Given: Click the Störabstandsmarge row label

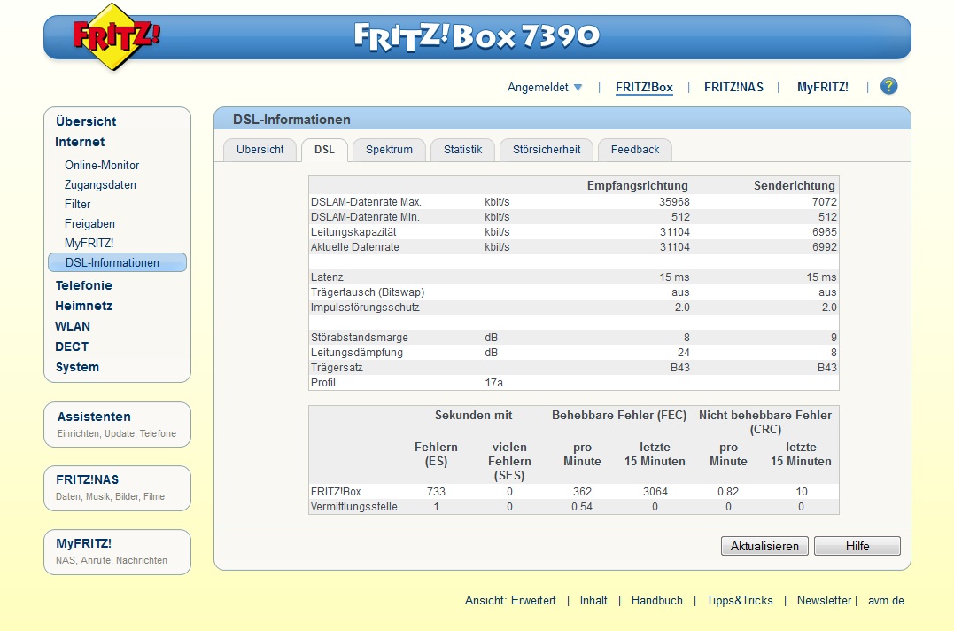Looking at the screenshot, I should coord(359,337).
